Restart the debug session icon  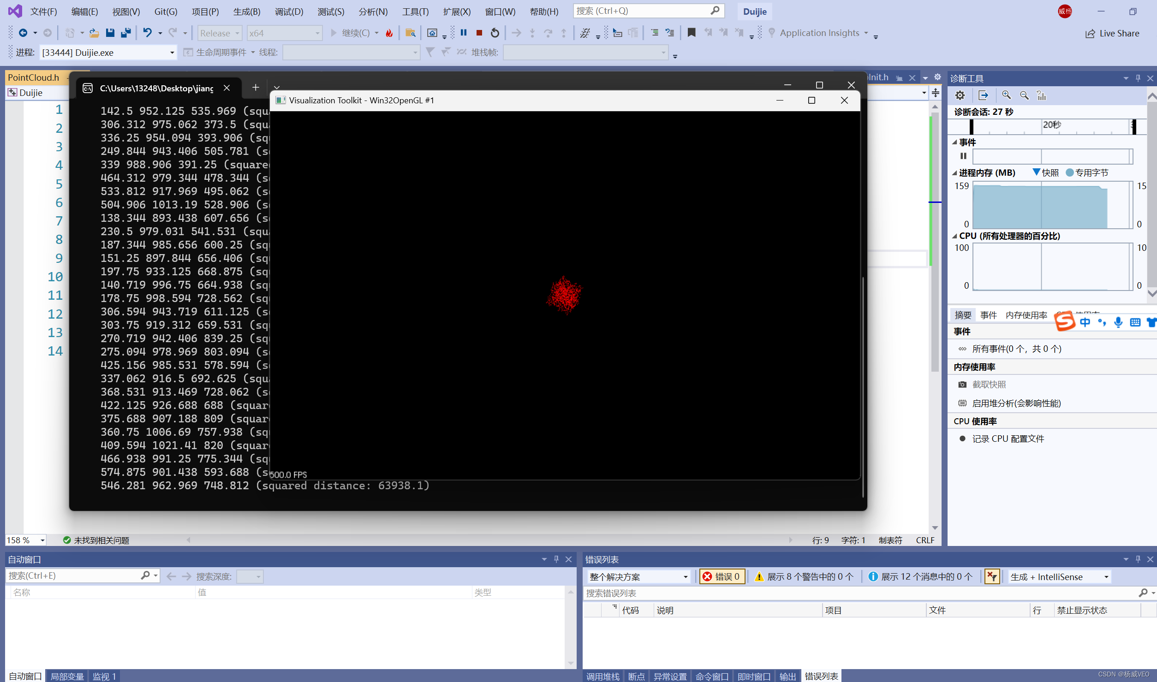coord(494,33)
